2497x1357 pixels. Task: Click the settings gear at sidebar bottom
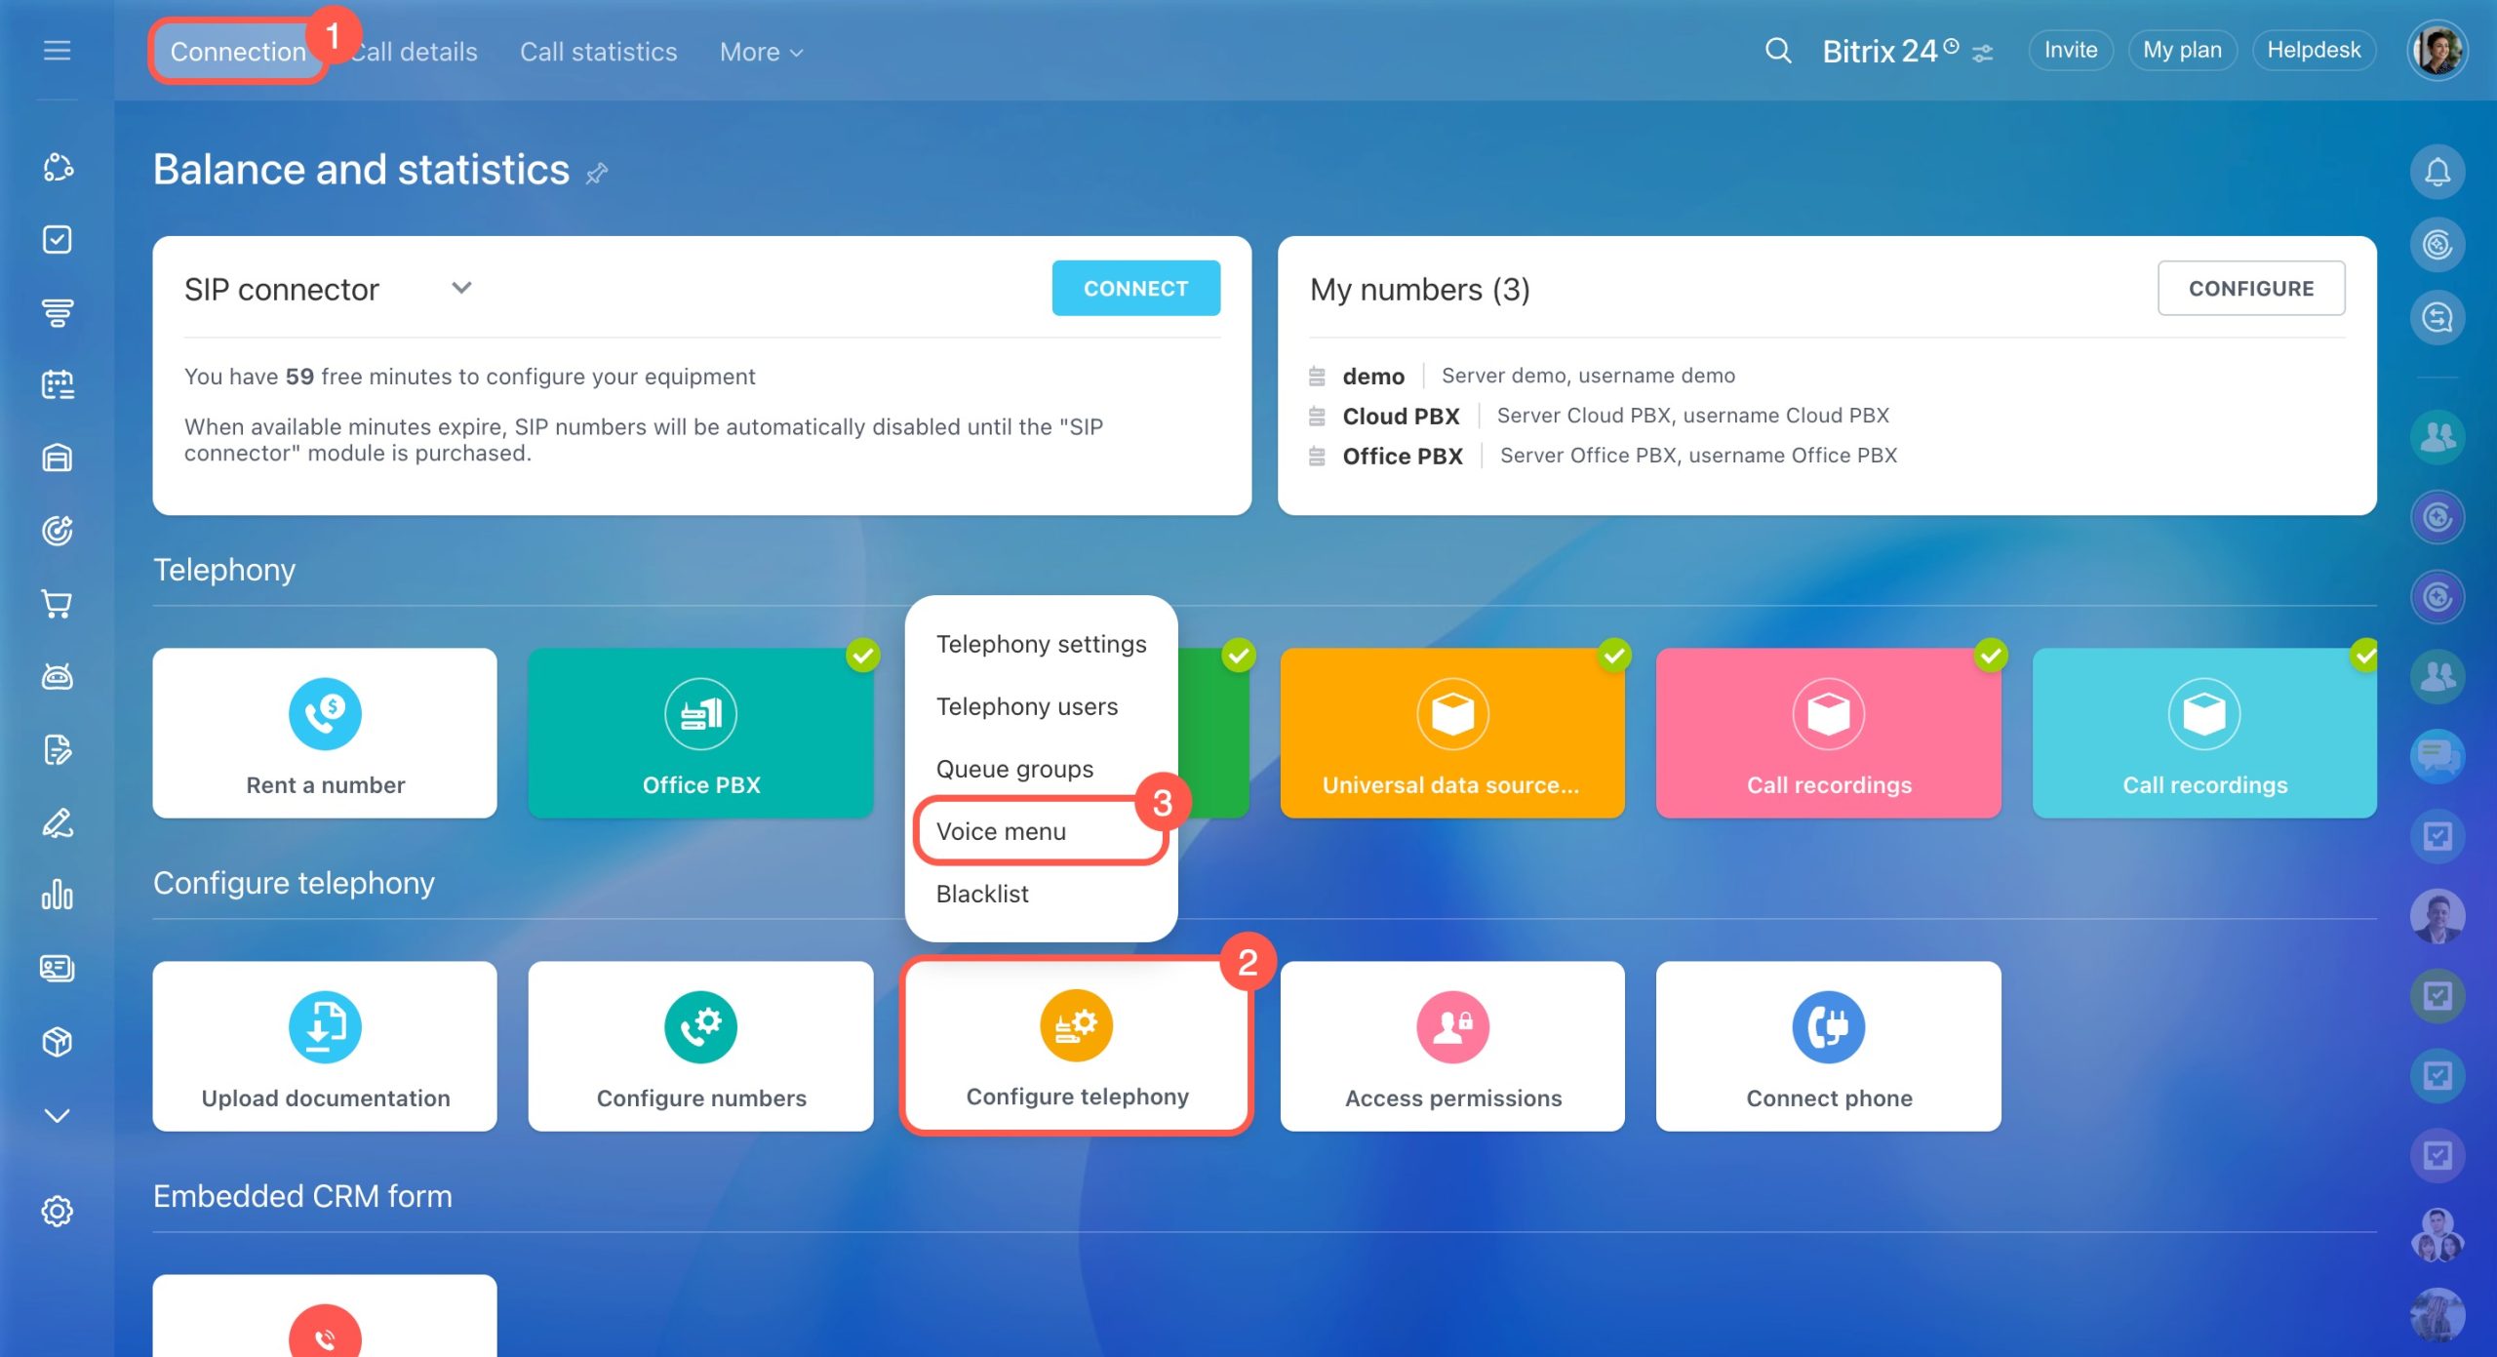(58, 1211)
